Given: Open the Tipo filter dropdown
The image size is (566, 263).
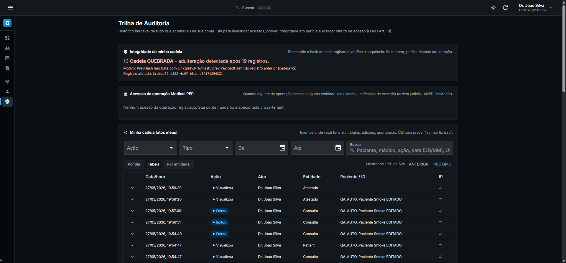Looking at the screenshot, I should [206, 148].
